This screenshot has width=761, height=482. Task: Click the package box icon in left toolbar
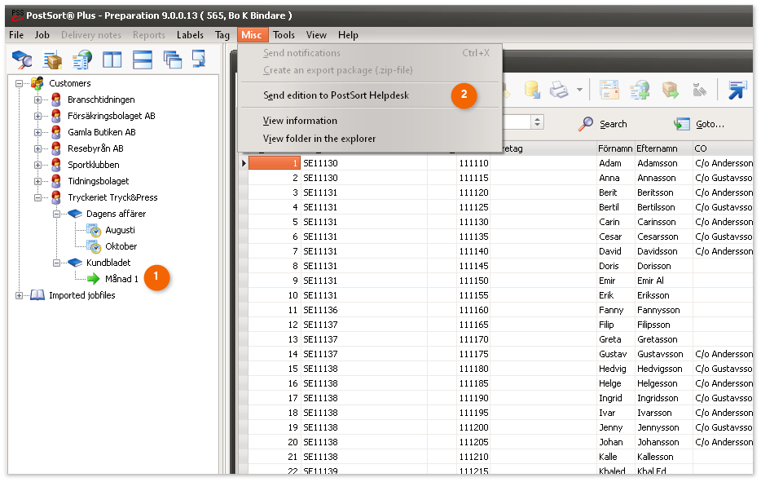pos(53,60)
